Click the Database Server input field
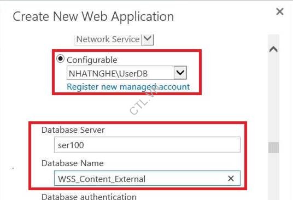Viewport: 293px width, 200px height. [x=147, y=145]
